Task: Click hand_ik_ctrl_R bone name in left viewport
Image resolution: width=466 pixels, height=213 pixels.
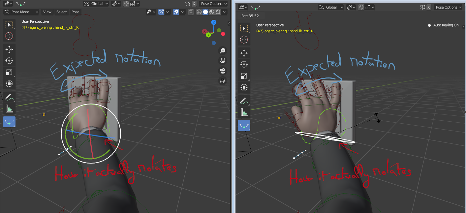Action: pyautogui.click(x=67, y=27)
